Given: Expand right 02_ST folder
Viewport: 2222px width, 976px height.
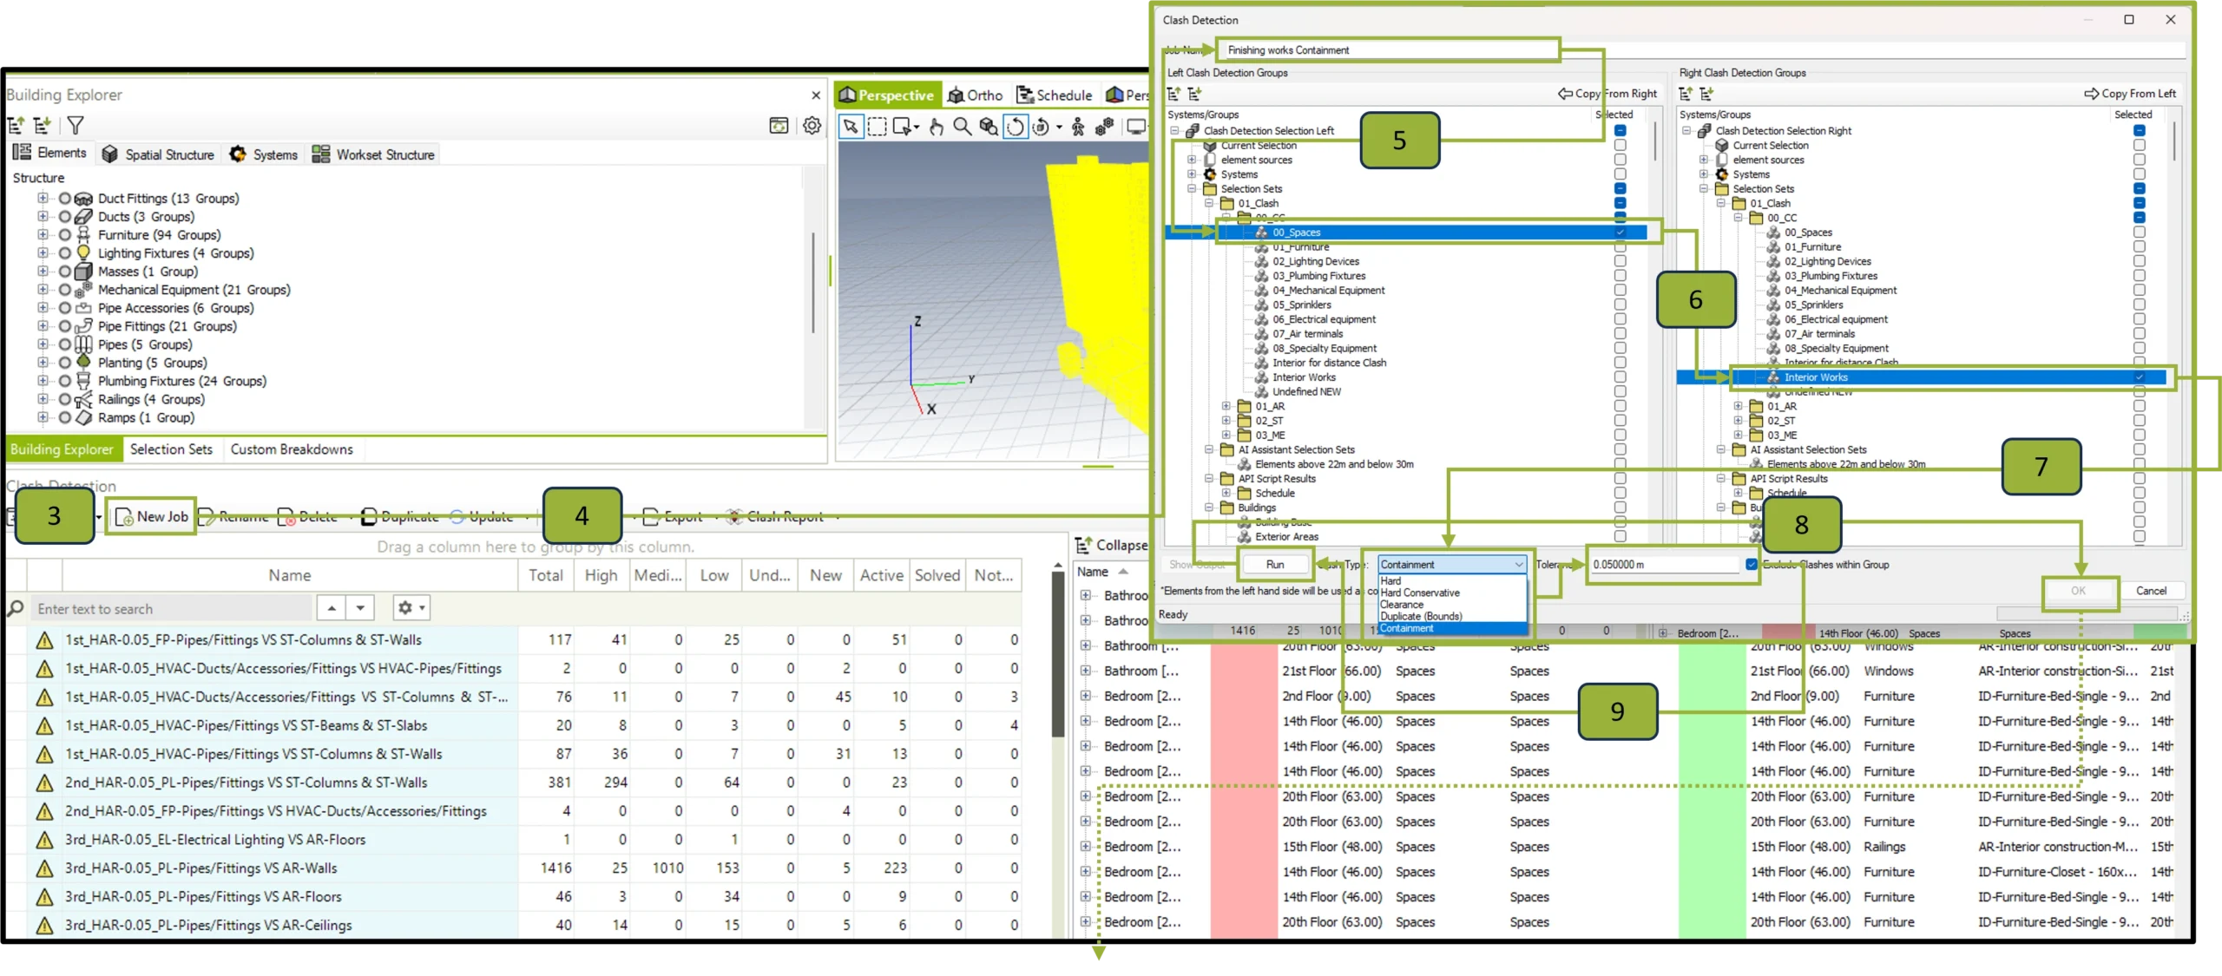Looking at the screenshot, I should [x=1738, y=421].
